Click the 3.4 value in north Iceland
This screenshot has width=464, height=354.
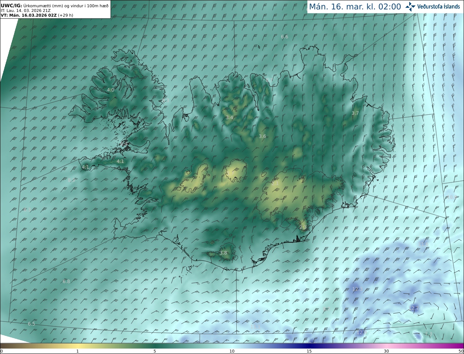pyautogui.click(x=229, y=118)
